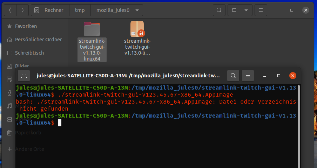Open terminal hamburger menu
Image resolution: width=317 pixels, height=168 pixels.
pyautogui.click(x=248, y=76)
